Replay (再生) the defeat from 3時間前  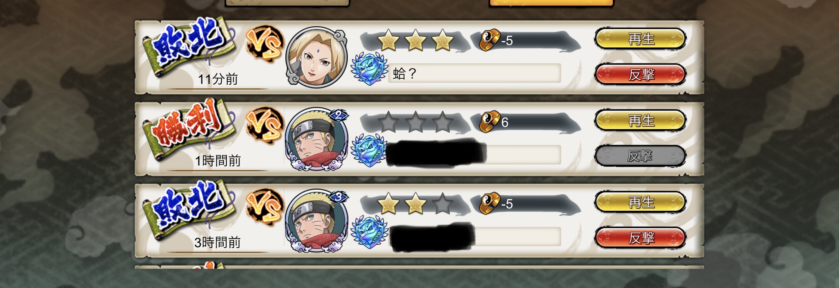point(640,202)
